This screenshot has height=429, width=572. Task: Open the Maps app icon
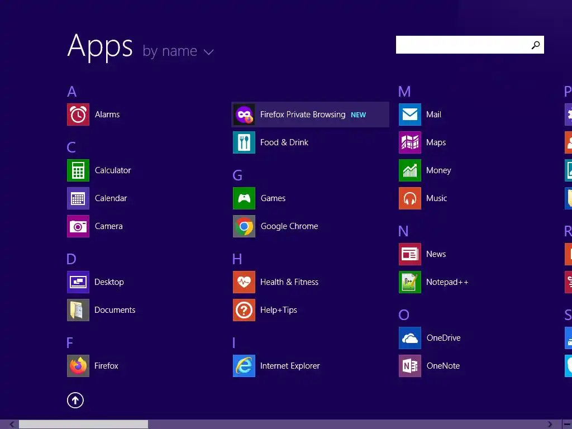click(x=410, y=142)
